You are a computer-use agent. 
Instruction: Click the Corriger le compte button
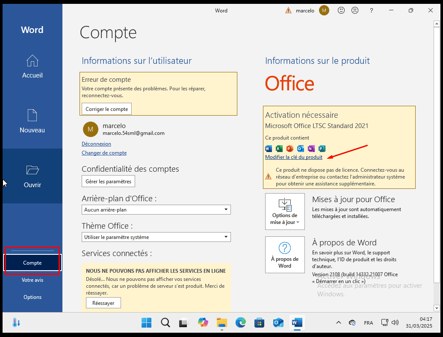tap(106, 109)
